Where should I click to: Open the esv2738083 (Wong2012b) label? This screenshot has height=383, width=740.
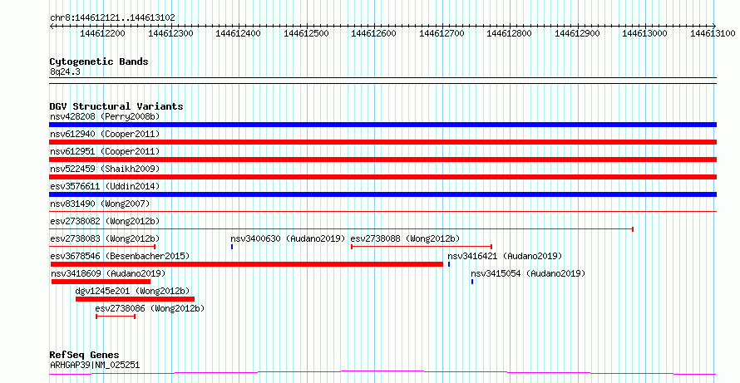(x=105, y=238)
